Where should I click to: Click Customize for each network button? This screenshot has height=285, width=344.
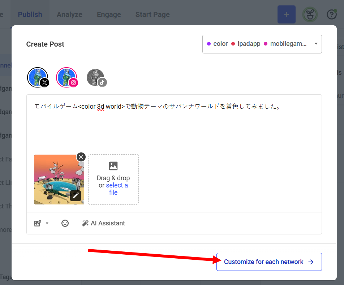(x=269, y=262)
